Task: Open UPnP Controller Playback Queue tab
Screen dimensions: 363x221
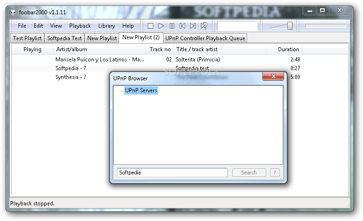Action: click(205, 38)
